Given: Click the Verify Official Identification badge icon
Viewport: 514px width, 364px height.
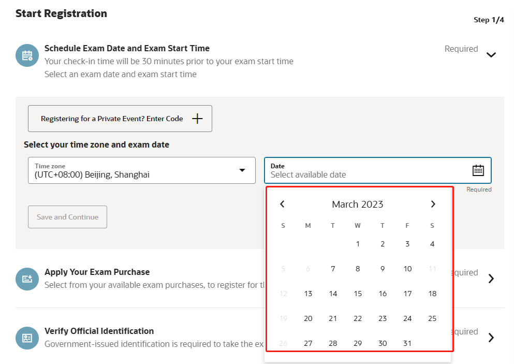Looking at the screenshot, I should (27, 338).
